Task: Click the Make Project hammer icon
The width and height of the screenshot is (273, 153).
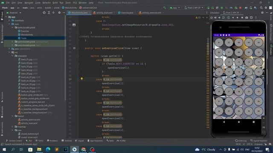Action: pyautogui.click(x=164, y=8)
